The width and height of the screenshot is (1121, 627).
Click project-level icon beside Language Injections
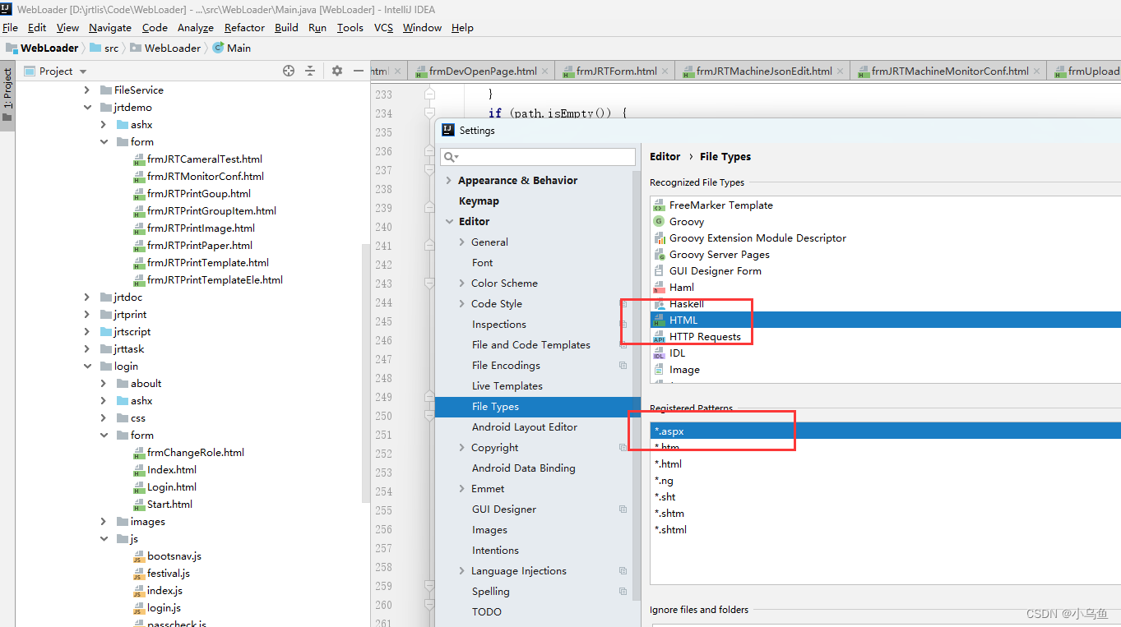pos(623,571)
